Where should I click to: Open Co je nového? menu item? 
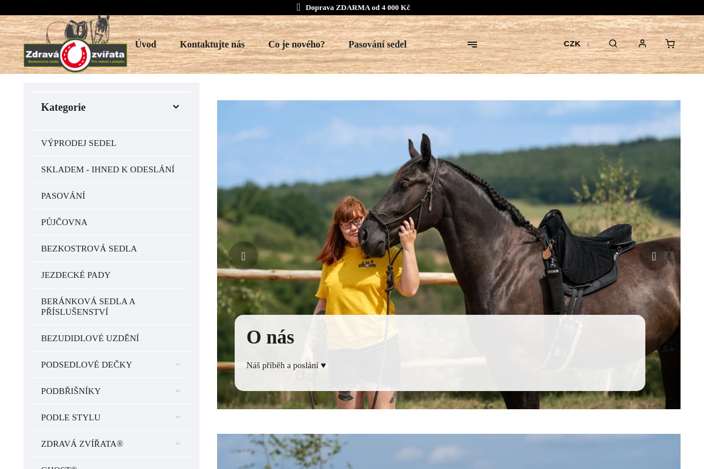(x=297, y=45)
